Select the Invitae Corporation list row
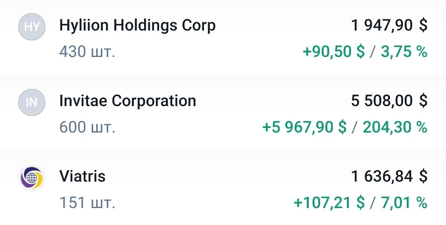Image resolution: width=446 pixels, height=225 pixels. 223,113
